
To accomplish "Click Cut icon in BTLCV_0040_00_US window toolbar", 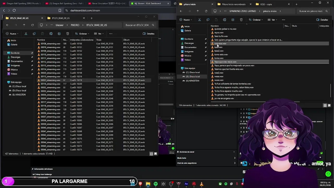I will click(26, 34).
